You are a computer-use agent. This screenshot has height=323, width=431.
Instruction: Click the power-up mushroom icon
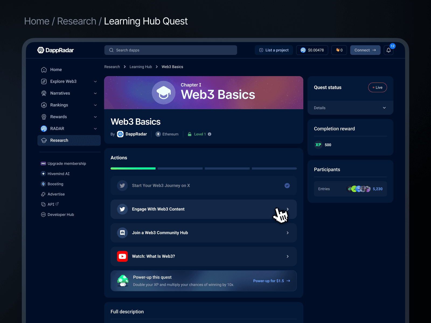click(x=123, y=280)
